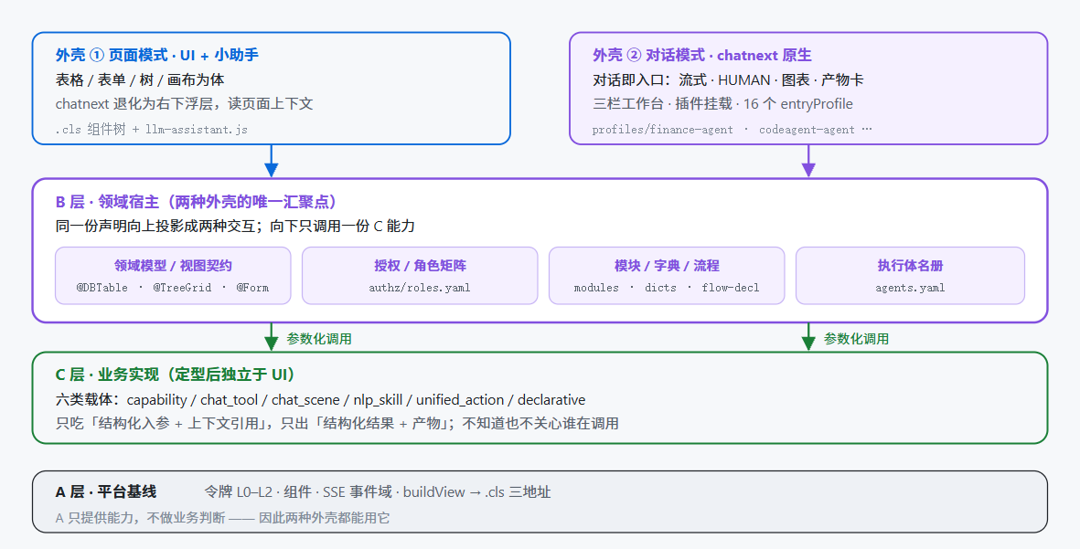The width and height of the screenshot is (1080, 549).
Task: Click the note "A 只提供能力，不做业务判断"
Action: click(141, 517)
